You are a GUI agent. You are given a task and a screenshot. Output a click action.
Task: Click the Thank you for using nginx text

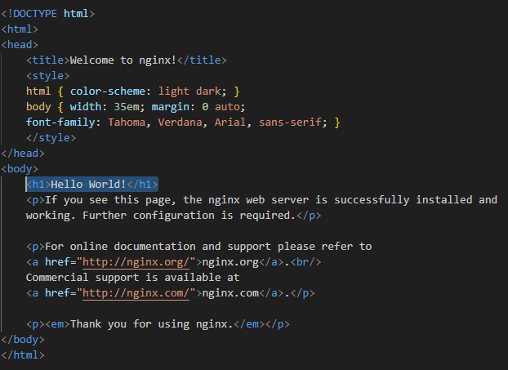coord(152,324)
